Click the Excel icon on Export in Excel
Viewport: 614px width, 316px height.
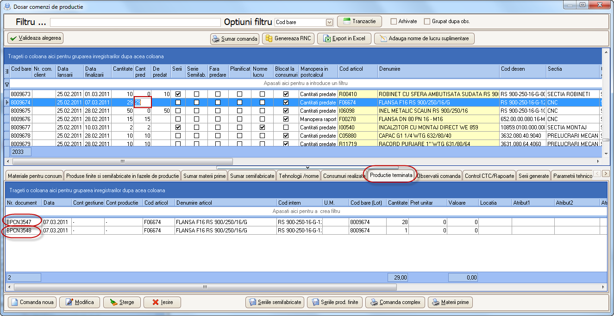point(327,39)
